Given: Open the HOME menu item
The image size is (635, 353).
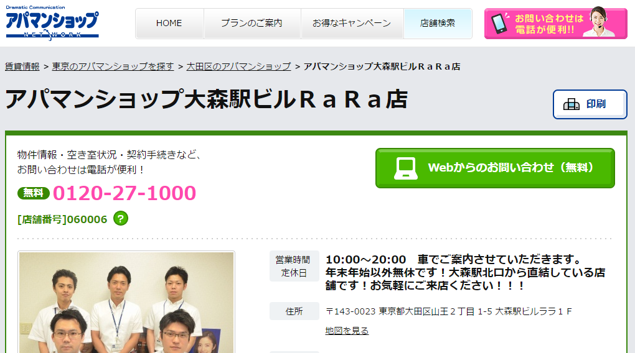Looking at the screenshot, I should pos(169,24).
